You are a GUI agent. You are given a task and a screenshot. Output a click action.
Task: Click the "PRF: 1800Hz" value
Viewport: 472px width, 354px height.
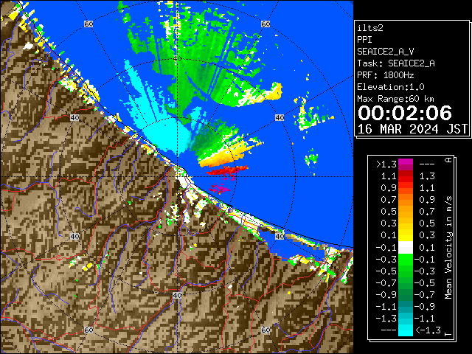(x=385, y=75)
